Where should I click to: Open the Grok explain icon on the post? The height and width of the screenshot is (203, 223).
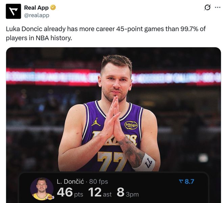208,8
